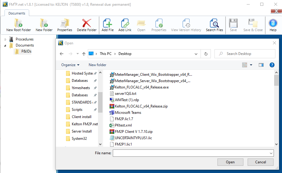This screenshot has width=282, height=173.
Task: Select the P&IDs folder in tree
Action: 26,51
